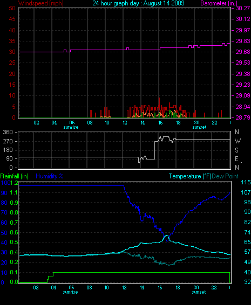
Task: Pick wind direction degree label 180
Action: coord(8,150)
